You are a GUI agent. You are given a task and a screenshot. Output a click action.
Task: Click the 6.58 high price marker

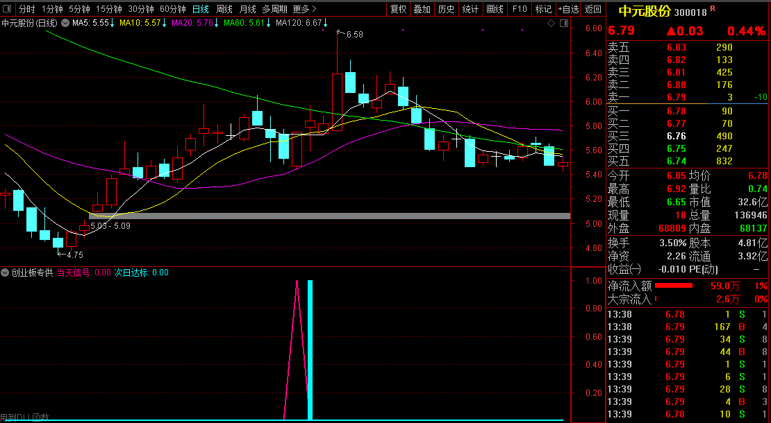point(354,34)
